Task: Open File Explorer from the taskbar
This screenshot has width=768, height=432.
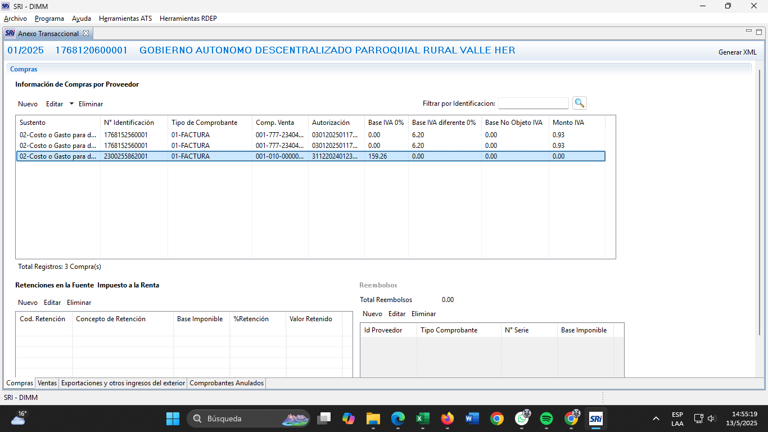Action: pyautogui.click(x=373, y=418)
